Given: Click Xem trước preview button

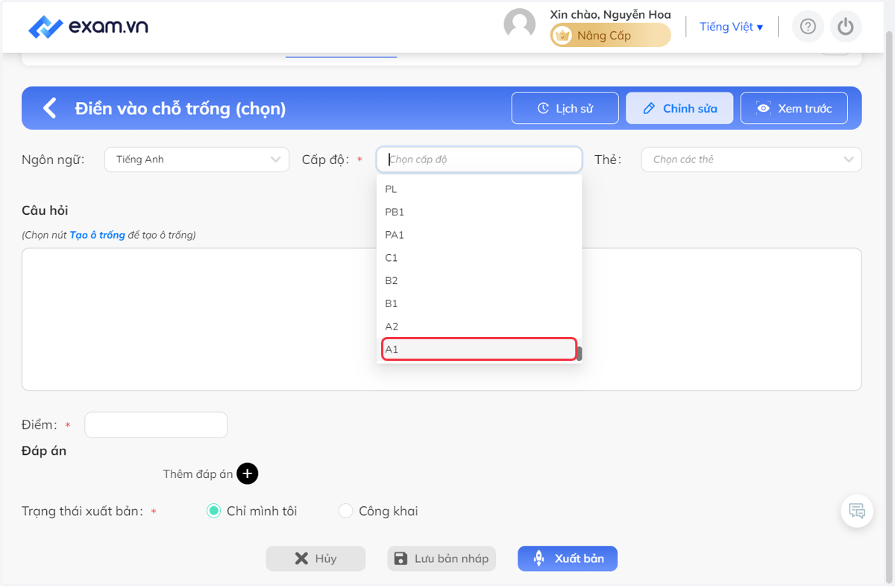Looking at the screenshot, I should tap(794, 108).
